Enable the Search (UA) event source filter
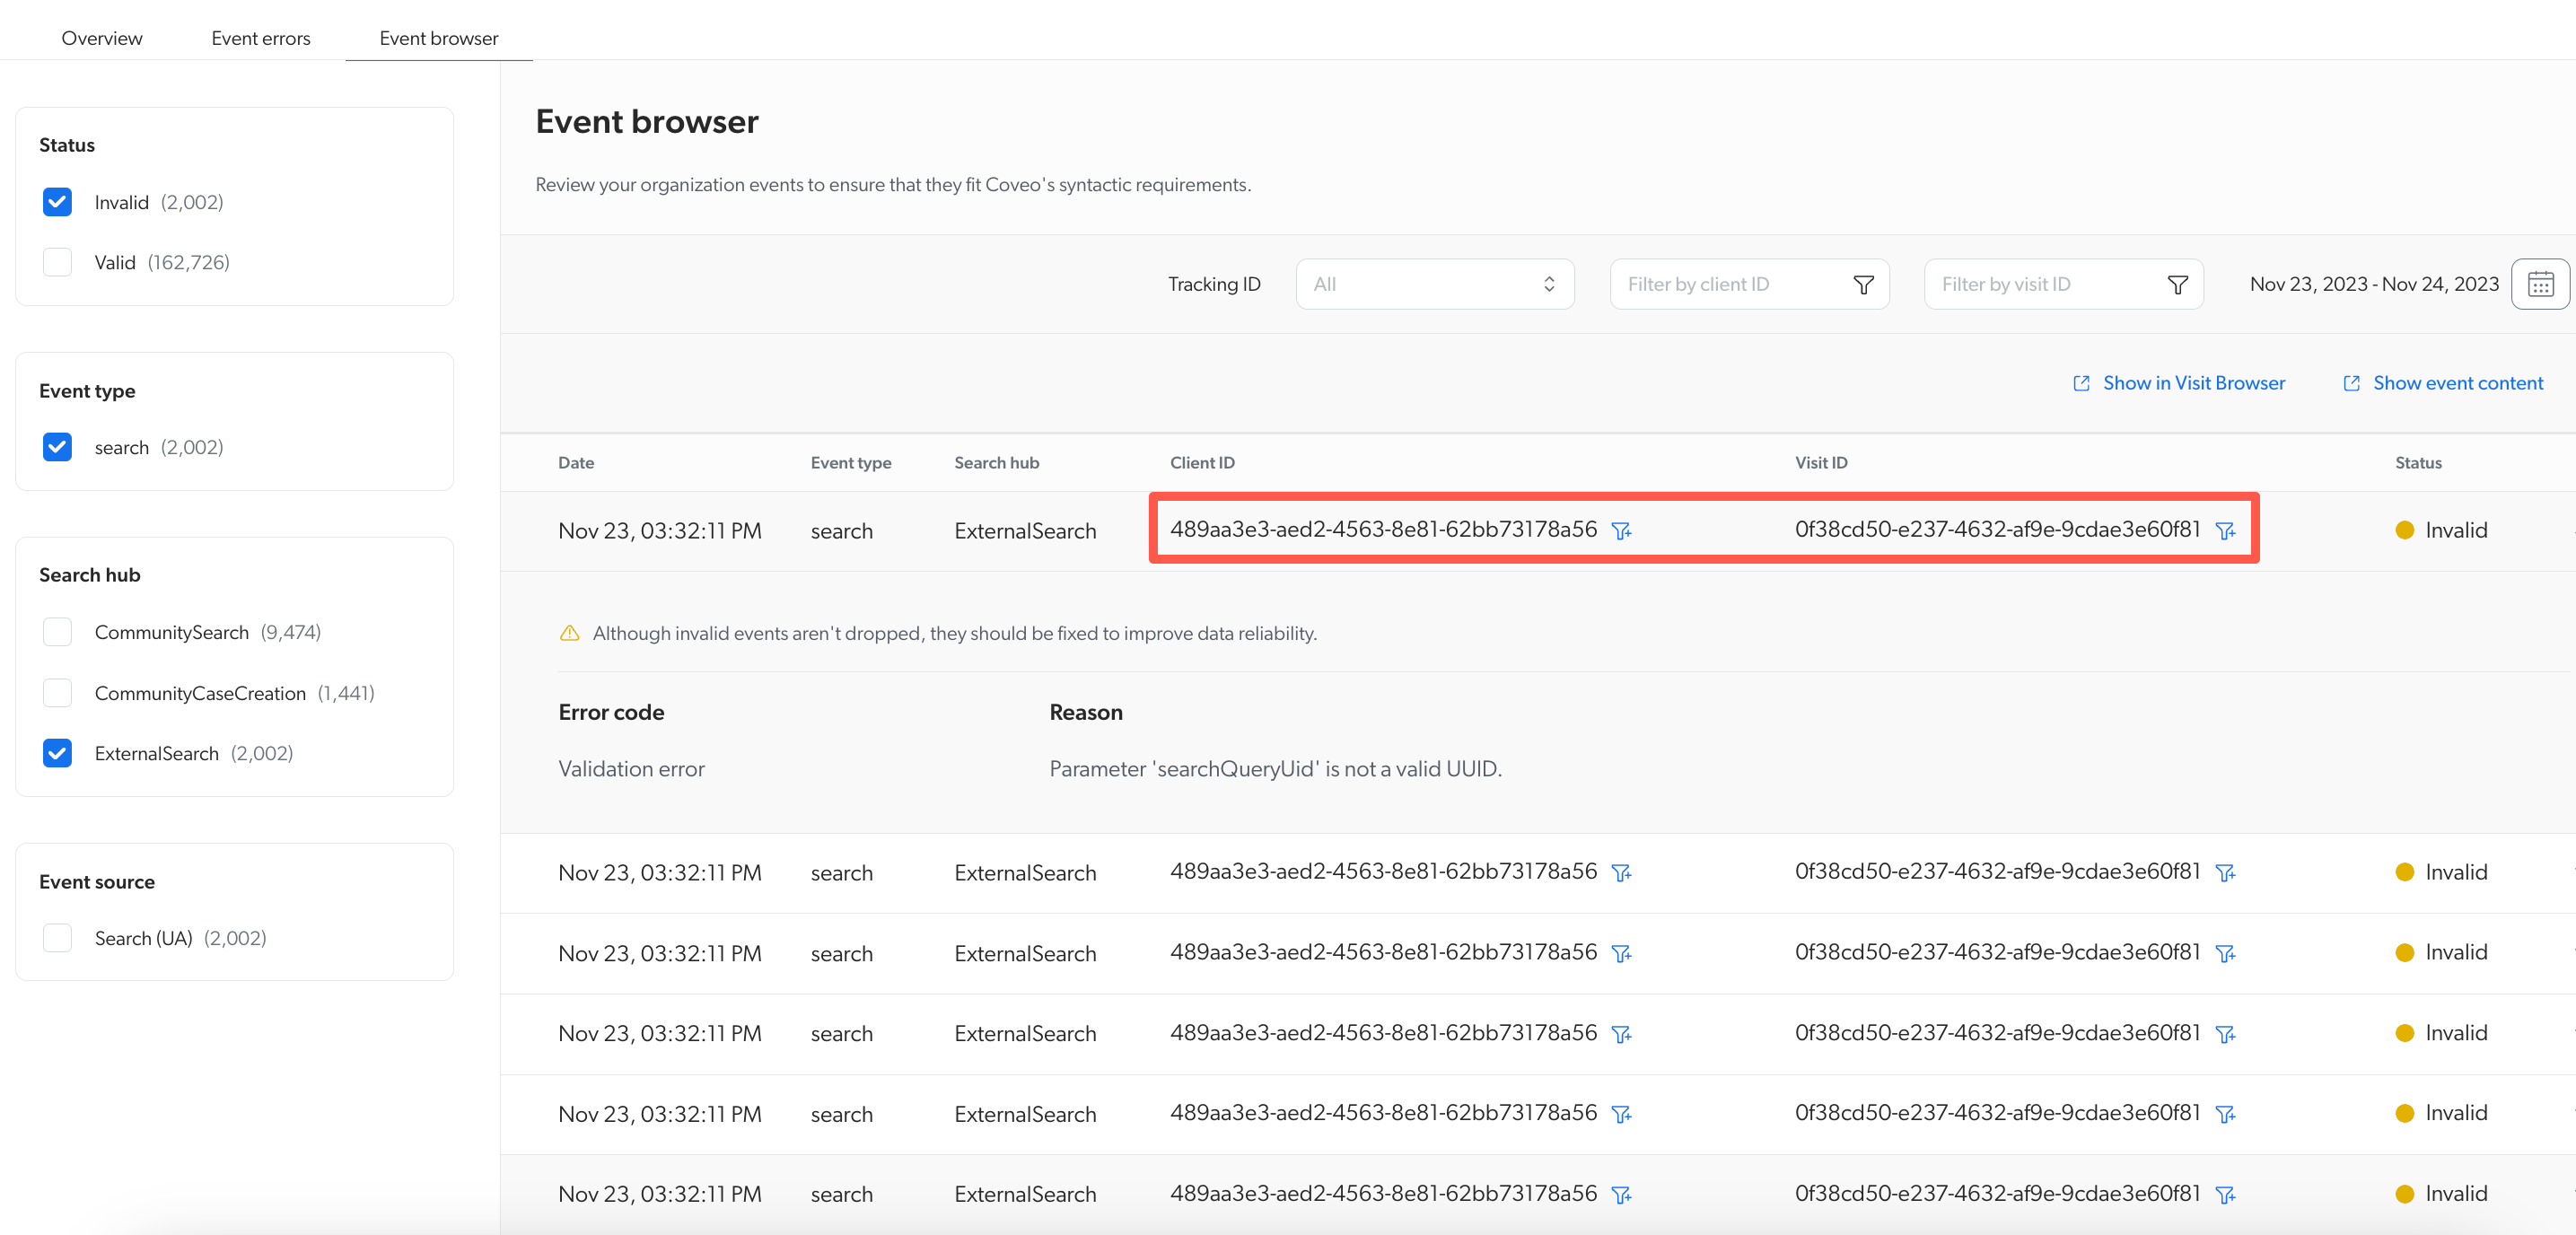The height and width of the screenshot is (1235, 2576). 57,937
